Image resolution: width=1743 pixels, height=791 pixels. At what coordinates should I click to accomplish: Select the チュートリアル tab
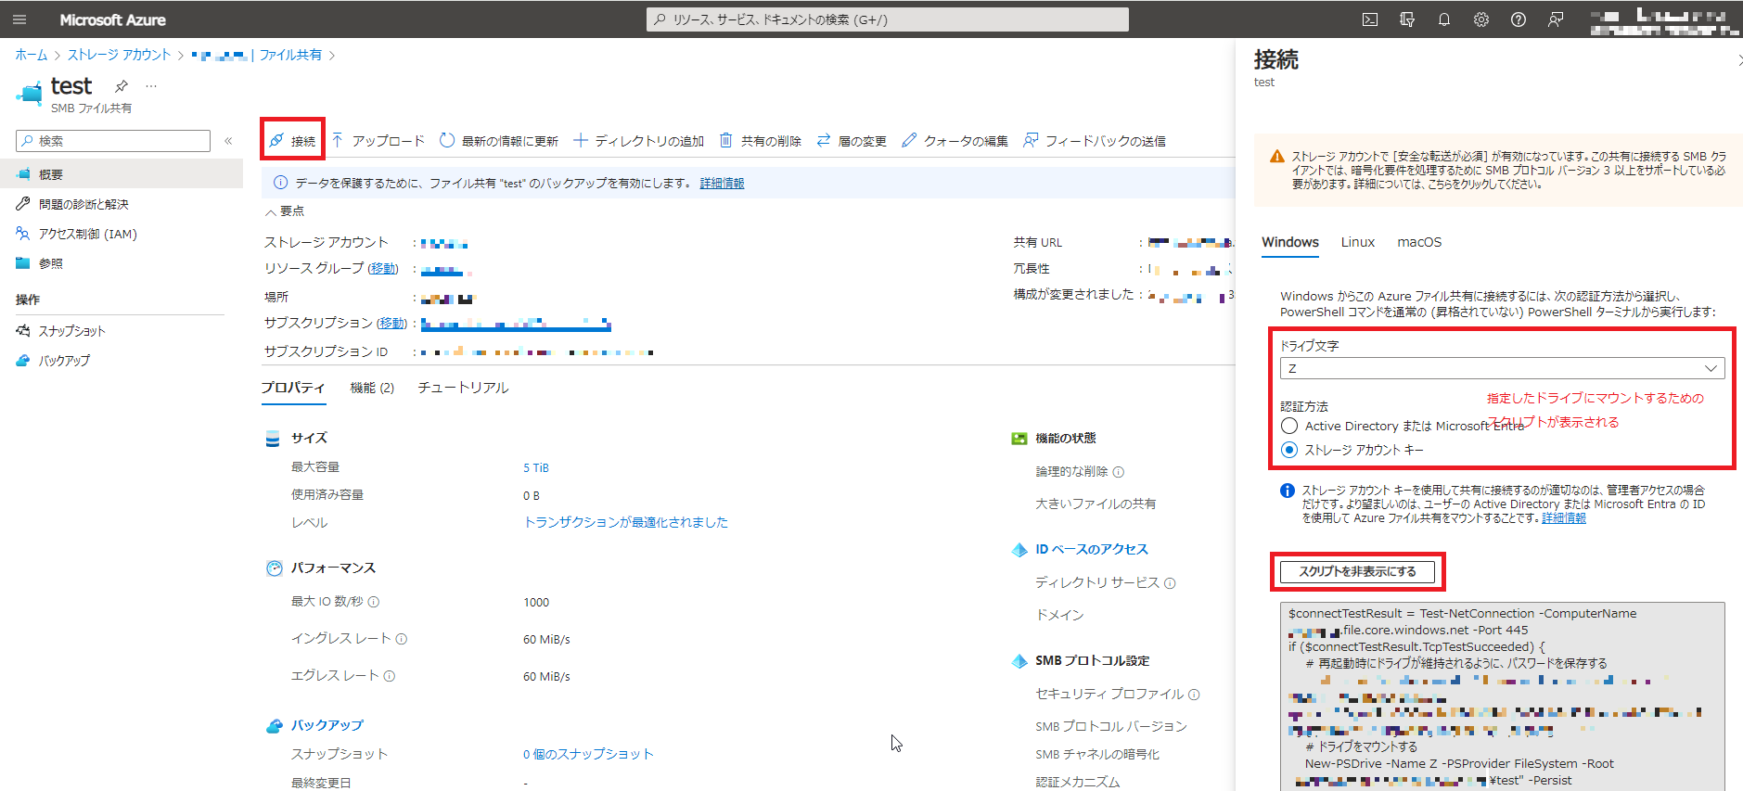point(463,388)
